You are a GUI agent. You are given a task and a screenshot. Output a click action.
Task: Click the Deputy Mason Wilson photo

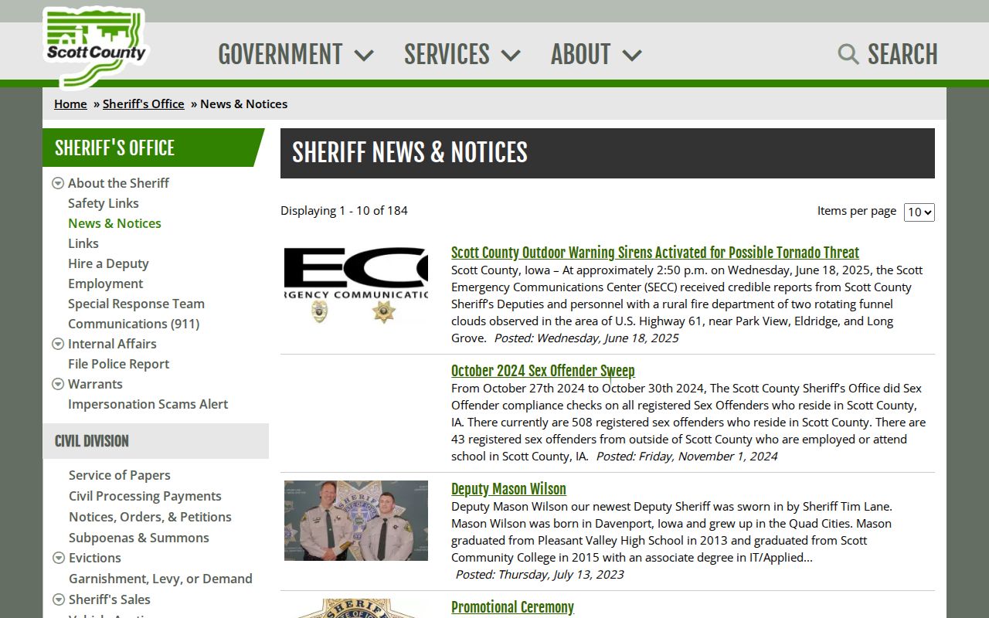click(x=356, y=521)
